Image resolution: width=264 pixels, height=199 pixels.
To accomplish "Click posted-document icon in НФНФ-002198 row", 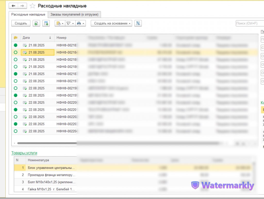I will click(x=25, y=88).
